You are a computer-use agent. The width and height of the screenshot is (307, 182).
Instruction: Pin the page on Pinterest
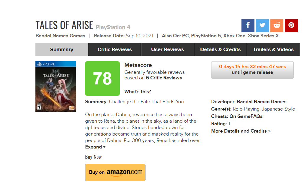point(291,26)
